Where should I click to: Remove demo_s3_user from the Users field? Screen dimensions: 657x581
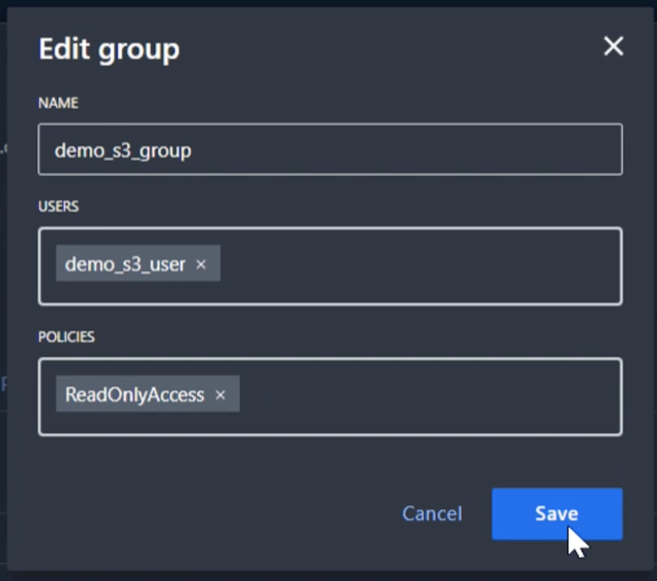pos(201,264)
